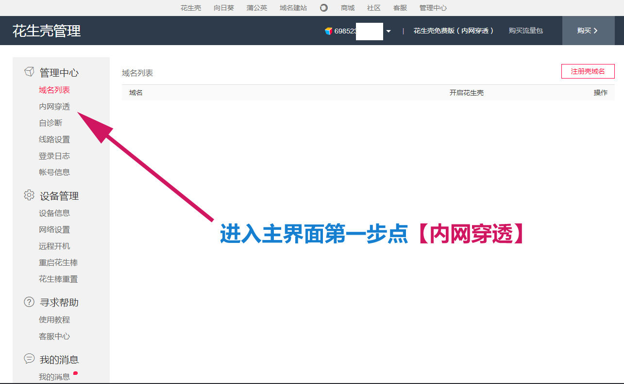Click the 购买 button in header
The image size is (624, 384).
[x=588, y=31]
